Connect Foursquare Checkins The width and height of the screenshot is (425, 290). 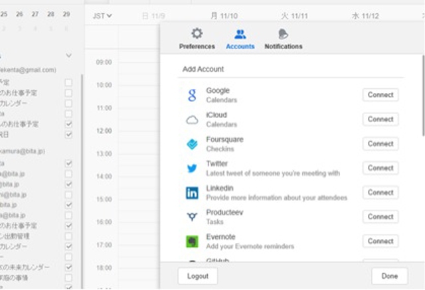pos(381,144)
